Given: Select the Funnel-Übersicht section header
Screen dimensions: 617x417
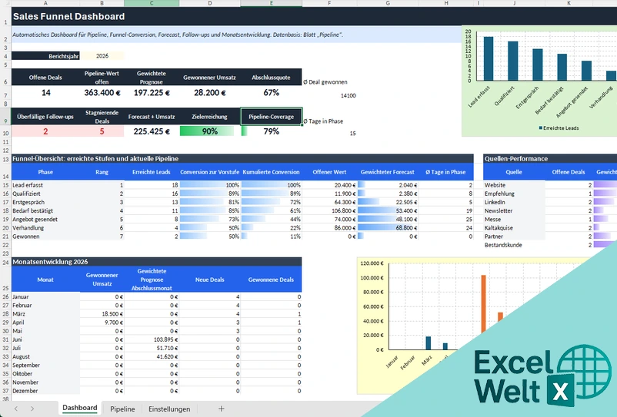Looking at the screenshot, I should pyautogui.click(x=242, y=159).
